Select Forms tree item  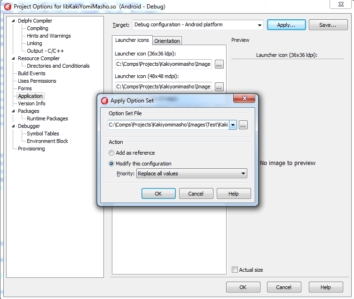(25, 88)
